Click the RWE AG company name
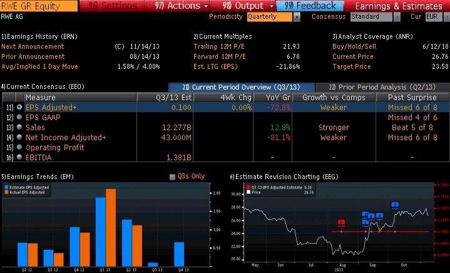Viewport: 450px width, 273px height. point(12,17)
